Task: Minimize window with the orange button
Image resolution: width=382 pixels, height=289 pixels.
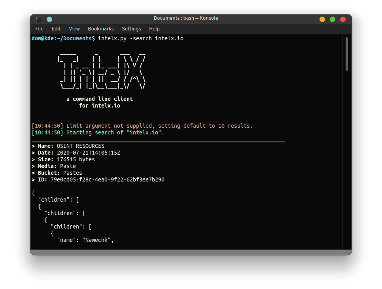Action: coord(322,19)
